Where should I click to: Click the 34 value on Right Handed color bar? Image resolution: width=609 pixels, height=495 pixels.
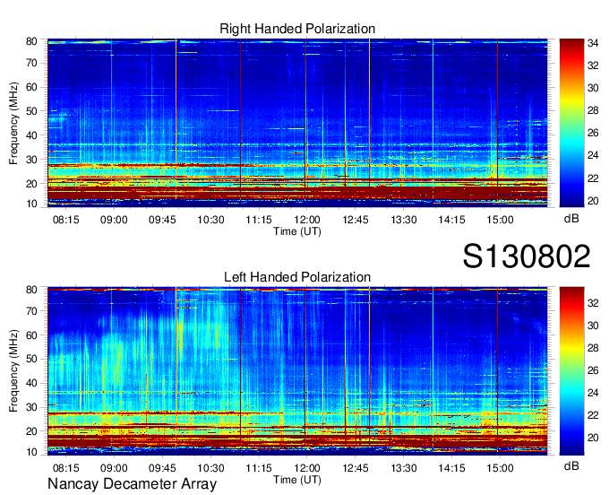tap(593, 44)
